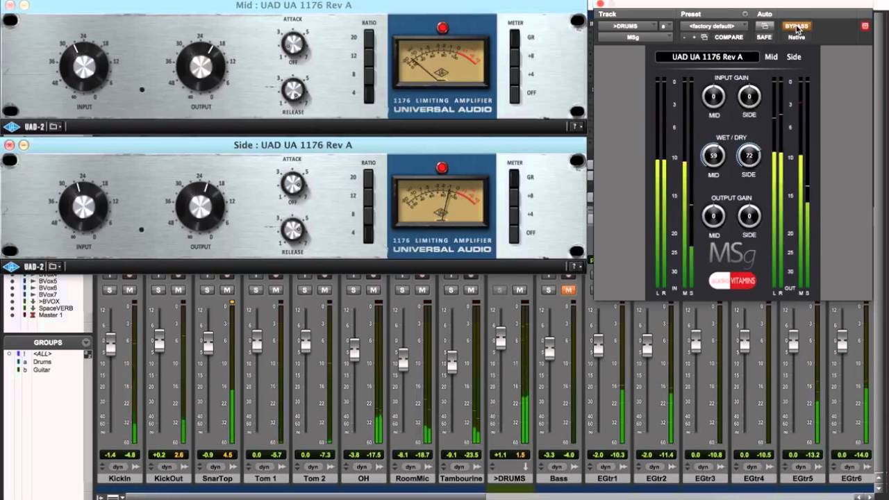Click the OH volume fader handle
This screenshot has width=889, height=500.
[354, 350]
